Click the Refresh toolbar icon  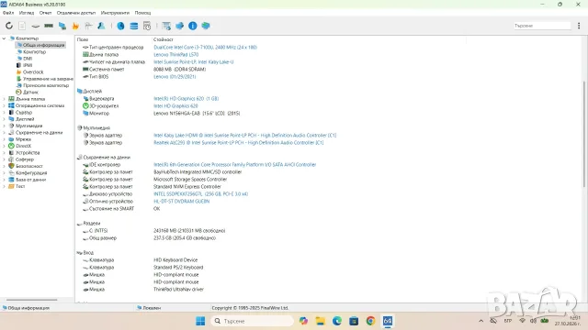coord(9,26)
